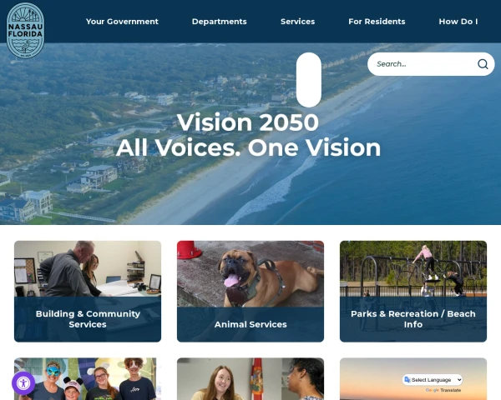Image resolution: width=501 pixels, height=400 pixels.
Task: Click the white pill shape above the banner title
Action: (x=309, y=80)
